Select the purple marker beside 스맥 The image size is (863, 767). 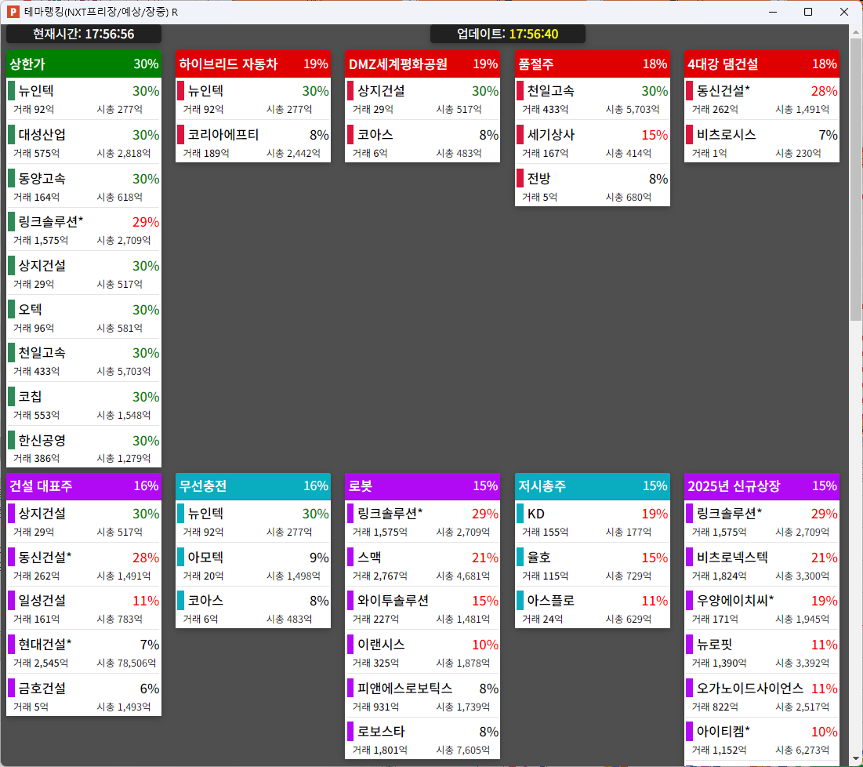350,558
